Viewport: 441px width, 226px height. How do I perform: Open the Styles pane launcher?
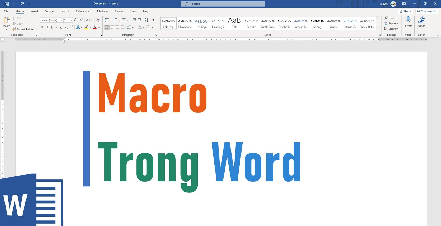pyautogui.click(x=380, y=35)
